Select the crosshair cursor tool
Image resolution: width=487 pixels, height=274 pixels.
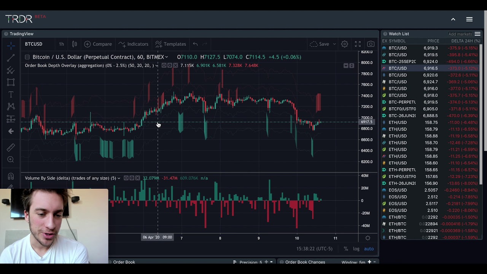click(x=11, y=46)
